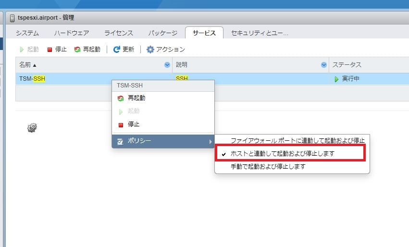This screenshot has width=409, height=247.
Task: Open the 名前 column dropdown arrow
Action: coord(167,65)
